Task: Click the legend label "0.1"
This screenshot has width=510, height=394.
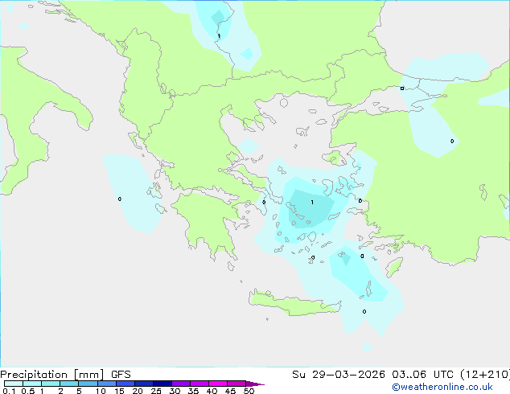Action: coord(9,391)
